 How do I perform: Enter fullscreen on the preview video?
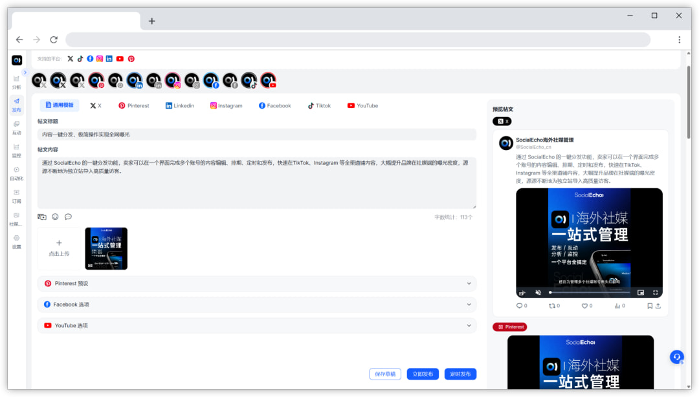coord(655,293)
